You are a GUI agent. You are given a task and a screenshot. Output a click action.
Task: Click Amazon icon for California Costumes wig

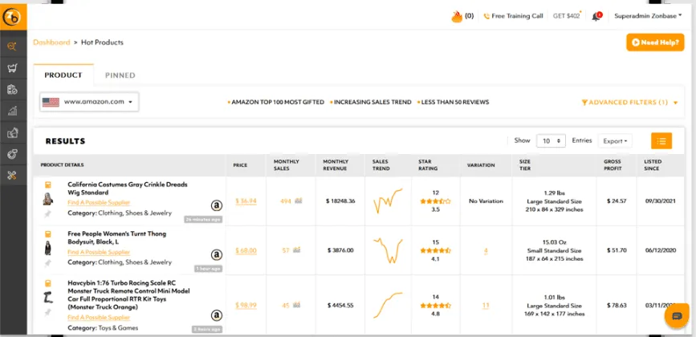tap(216, 205)
